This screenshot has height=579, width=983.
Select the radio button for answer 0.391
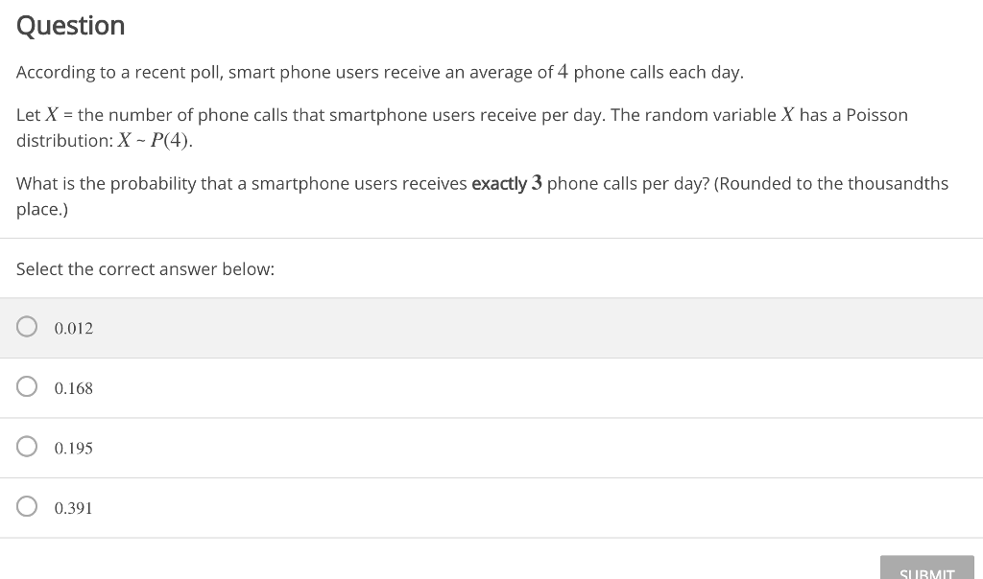coord(27,506)
